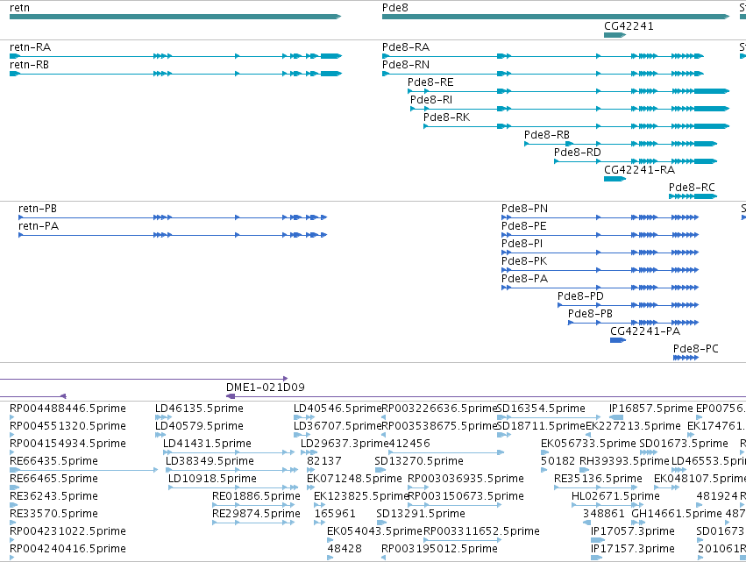Screen dimensions: 746x562
Task: Select the retn-PA protein label
Action: click(39, 226)
